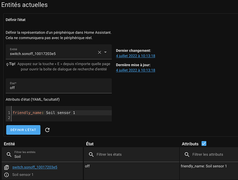Toggle the Attributs checkbox
The height and width of the screenshot is (180, 238).
pyautogui.click(x=204, y=144)
